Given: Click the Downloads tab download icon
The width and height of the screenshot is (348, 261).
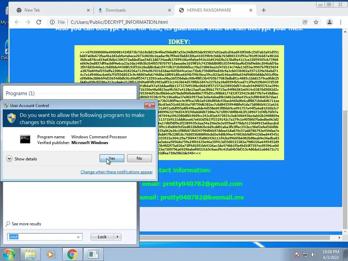Looking at the screenshot, I should click(x=100, y=10).
